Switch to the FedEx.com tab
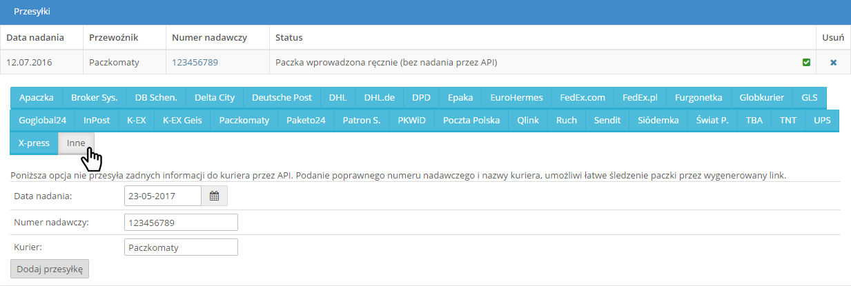851x286 pixels. pyautogui.click(x=582, y=98)
